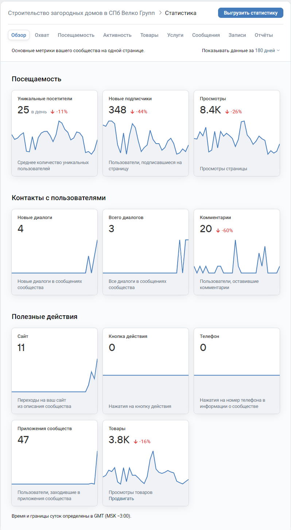The image size is (291, 530).
Task: Open the Посещаемость tab
Action: point(76,35)
